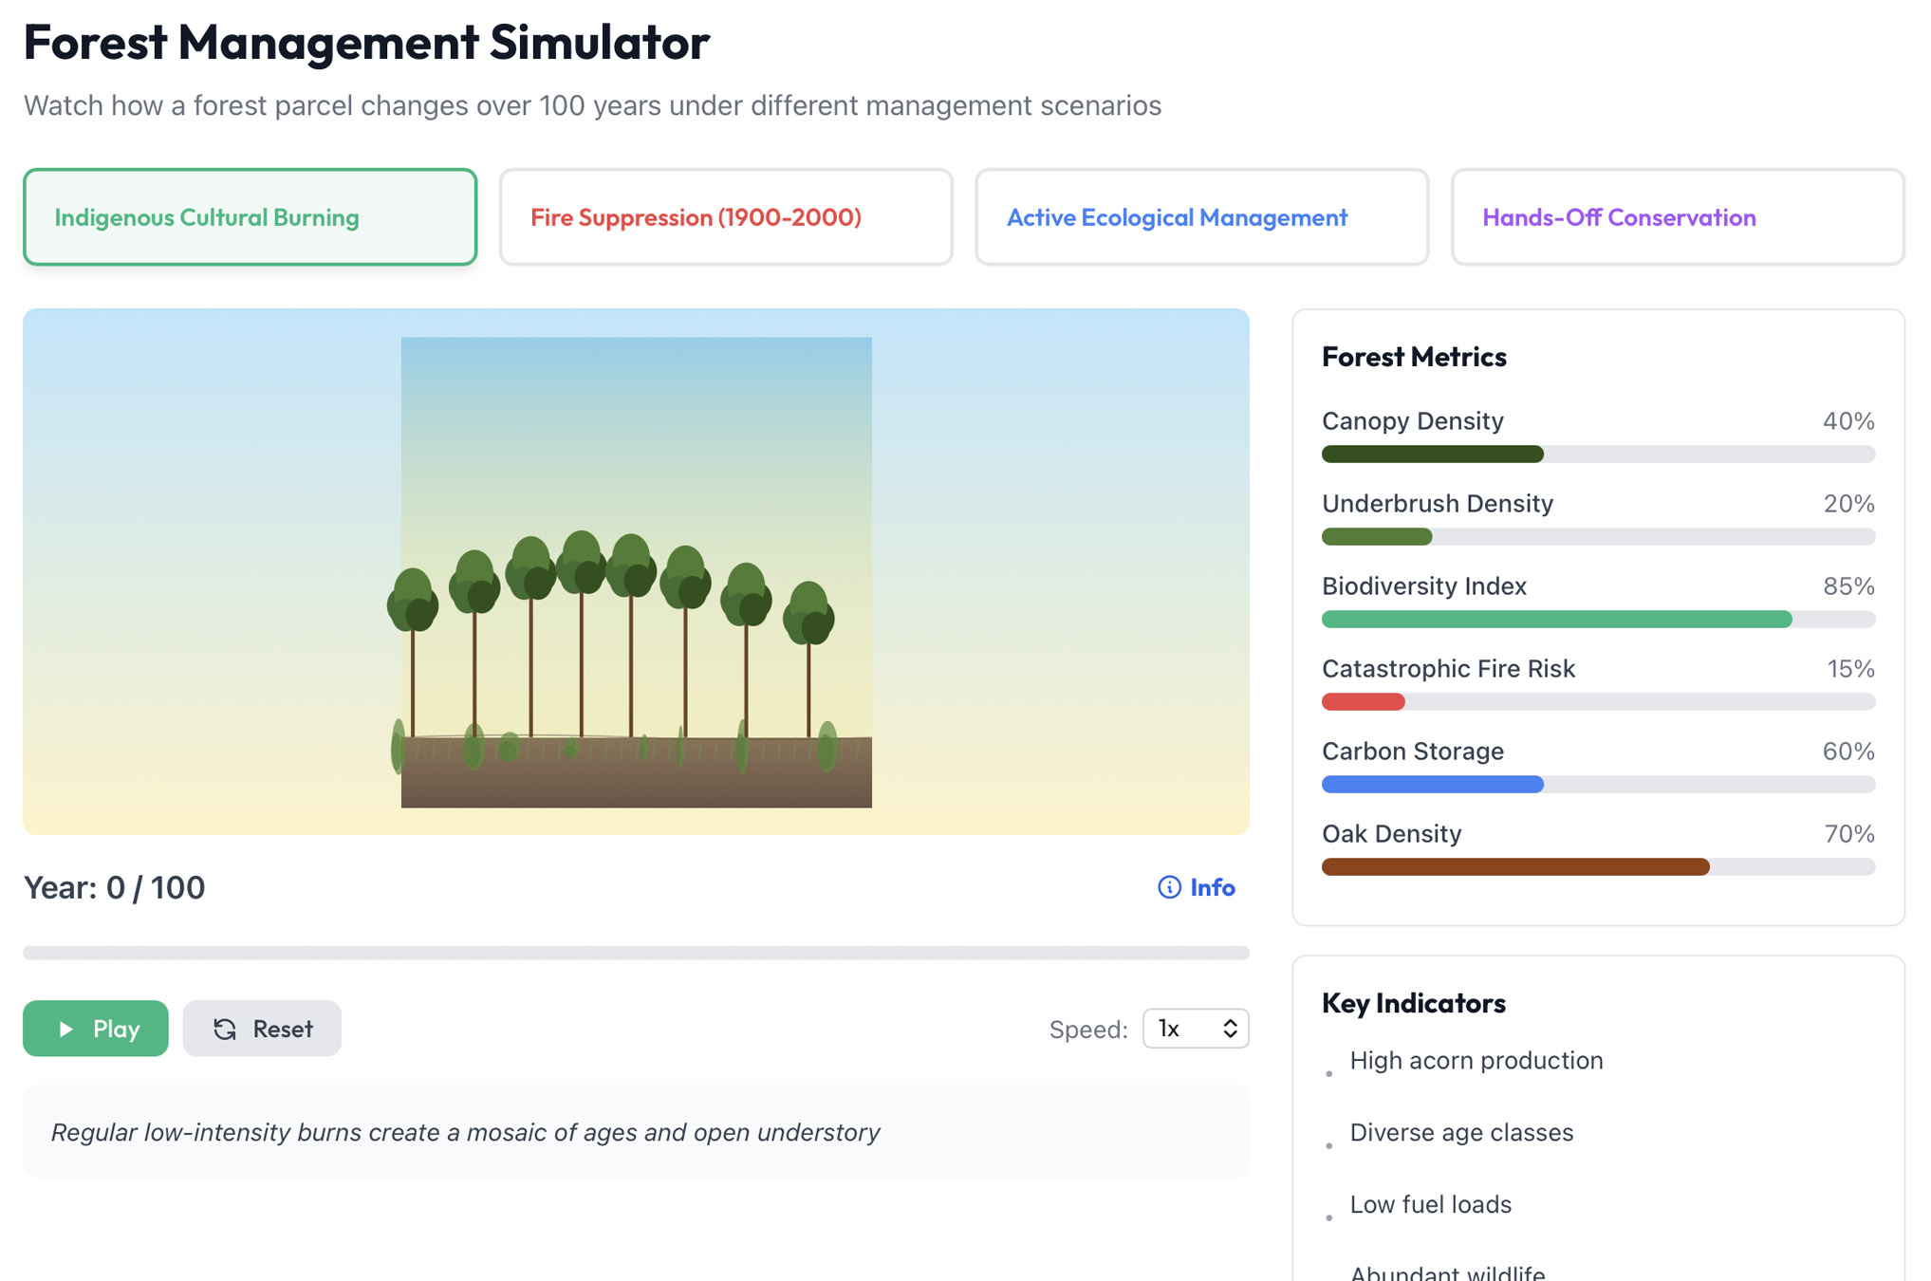Click the up arrow on the Speed stepper
The height and width of the screenshot is (1281, 1931).
tap(1228, 1021)
